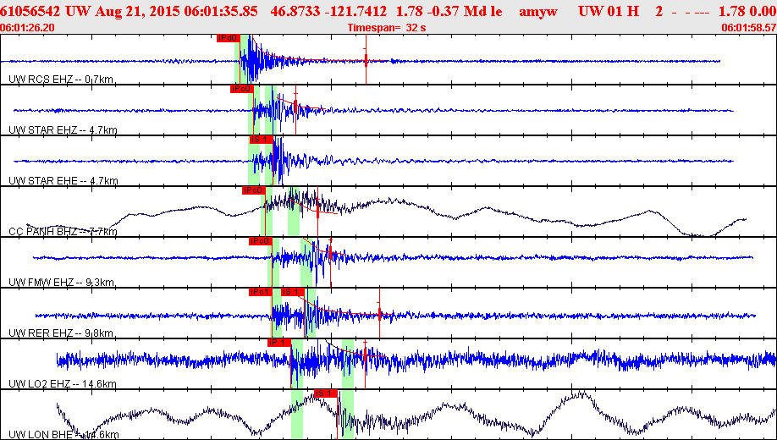This screenshot has width=777, height=440.
Task: Click the analyst name amyw in header
Action: tap(538, 12)
